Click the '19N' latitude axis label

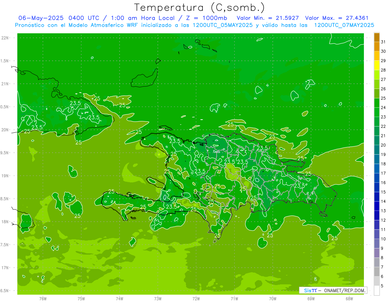point(5,176)
